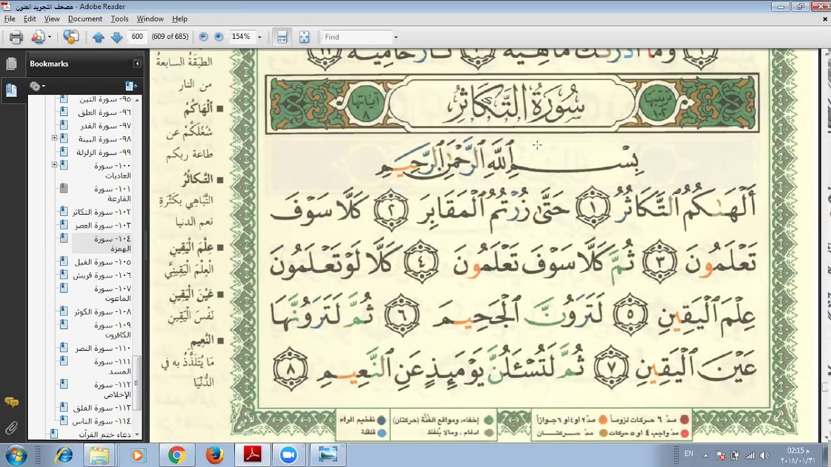831x467 pixels.
Task: Select bookmark ١٠٥- سورة الفيل
Action: coord(103,262)
